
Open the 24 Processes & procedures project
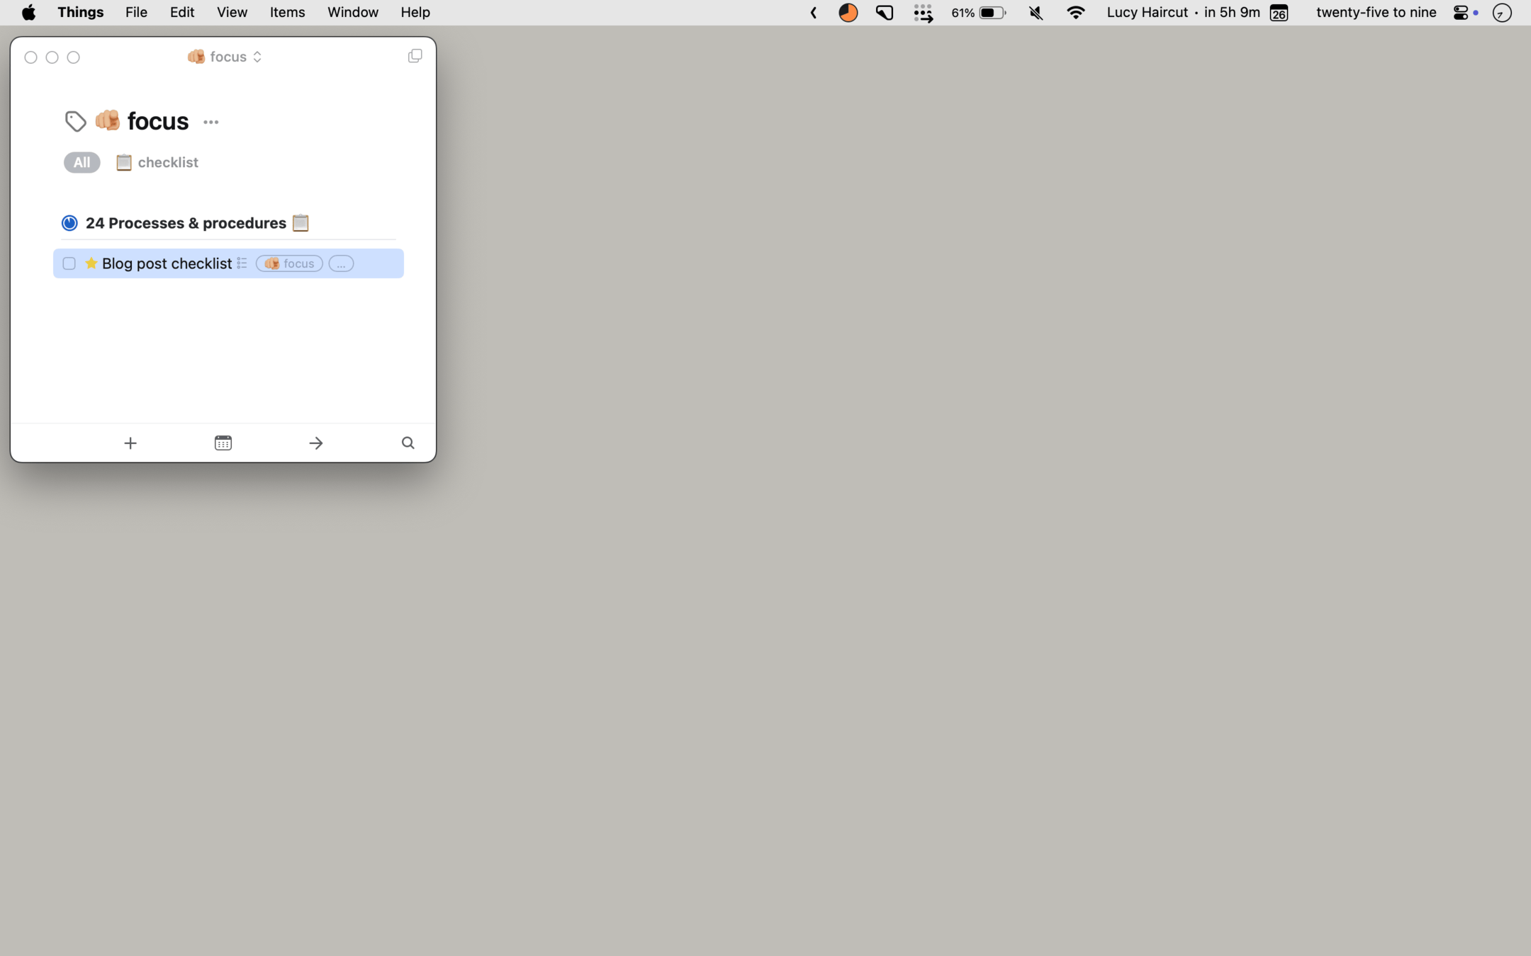click(186, 222)
